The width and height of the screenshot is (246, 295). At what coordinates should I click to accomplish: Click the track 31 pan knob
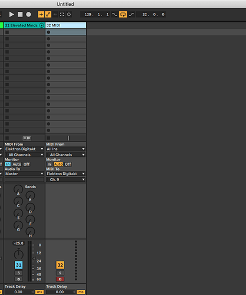coord(19,254)
